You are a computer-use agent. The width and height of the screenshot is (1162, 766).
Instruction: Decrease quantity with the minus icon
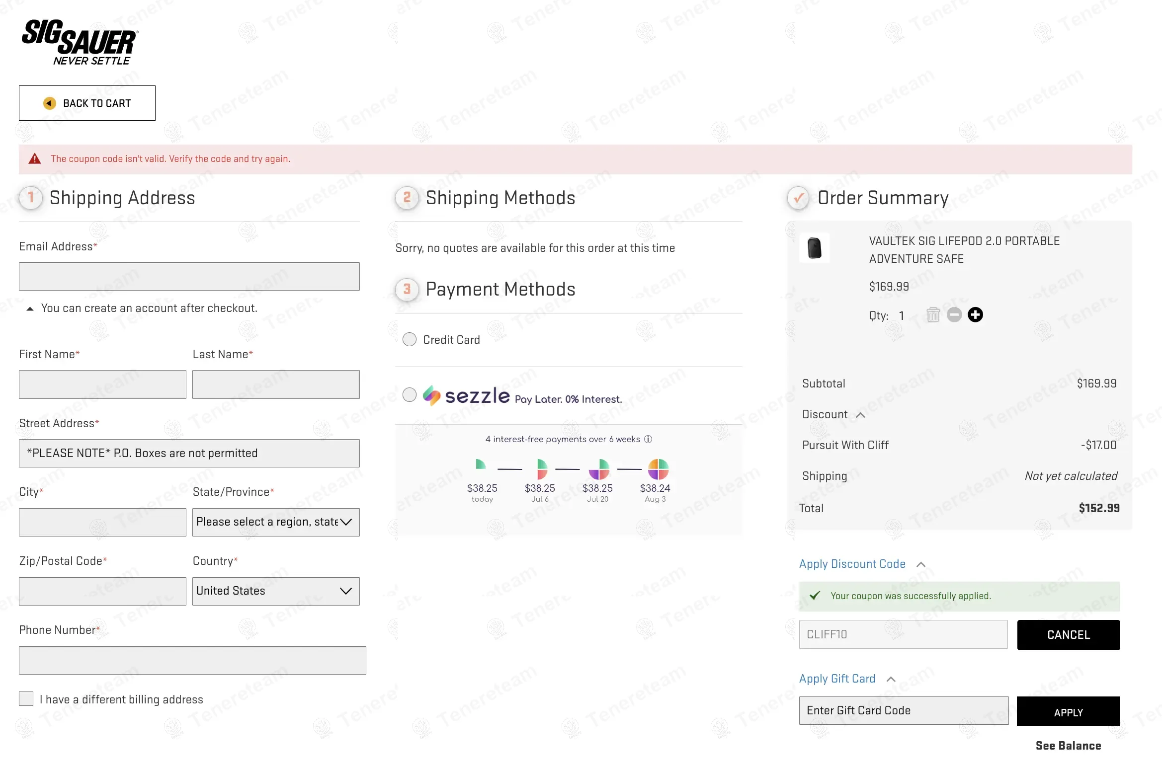click(954, 315)
